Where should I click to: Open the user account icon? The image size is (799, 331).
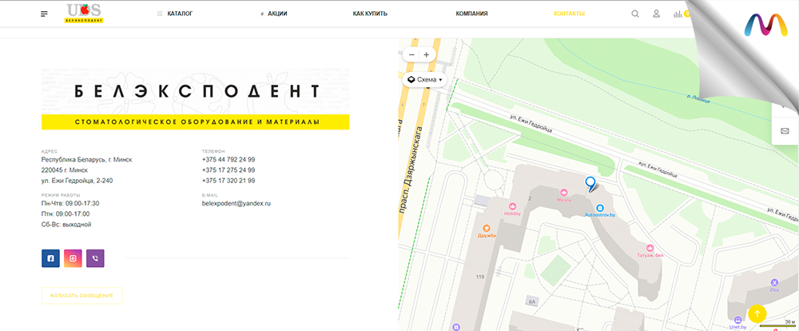656,14
